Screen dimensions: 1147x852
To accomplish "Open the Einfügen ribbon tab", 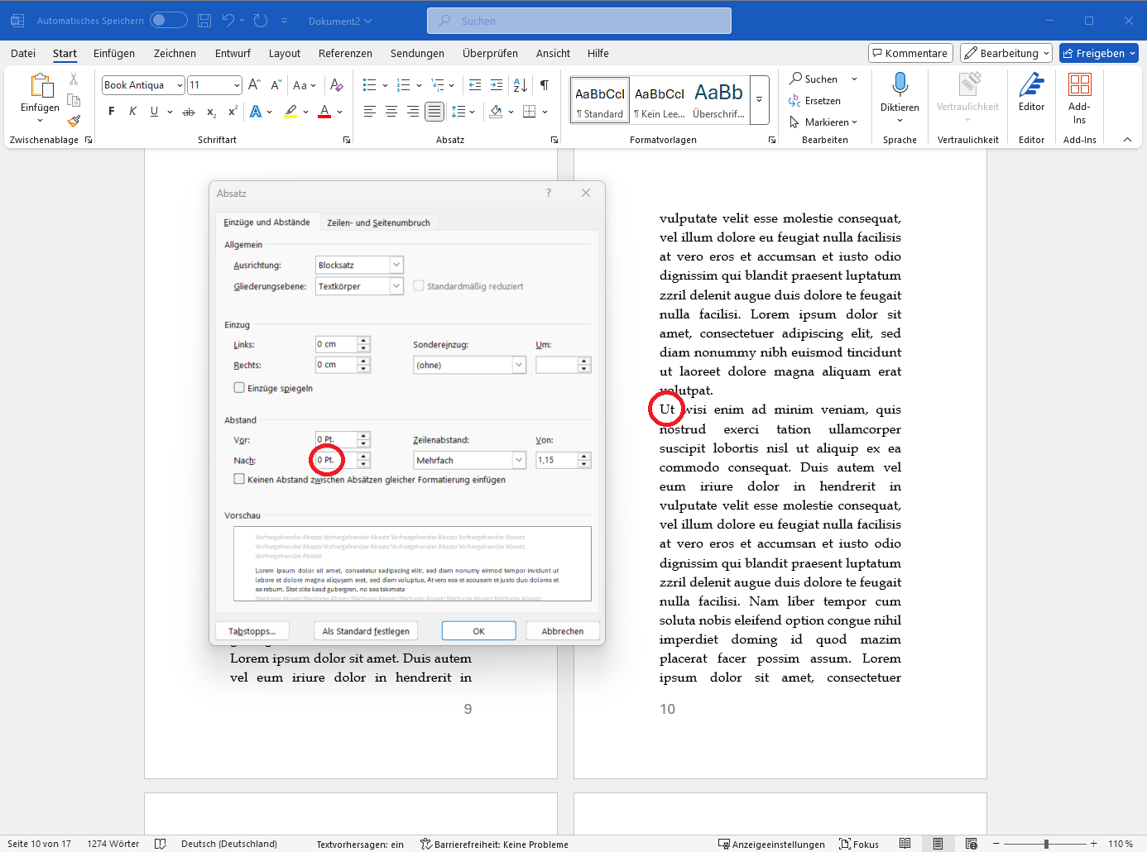I will pos(114,53).
